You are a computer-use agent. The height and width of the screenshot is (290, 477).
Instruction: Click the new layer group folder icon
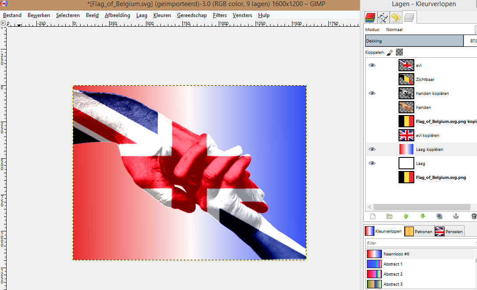pyautogui.click(x=389, y=216)
